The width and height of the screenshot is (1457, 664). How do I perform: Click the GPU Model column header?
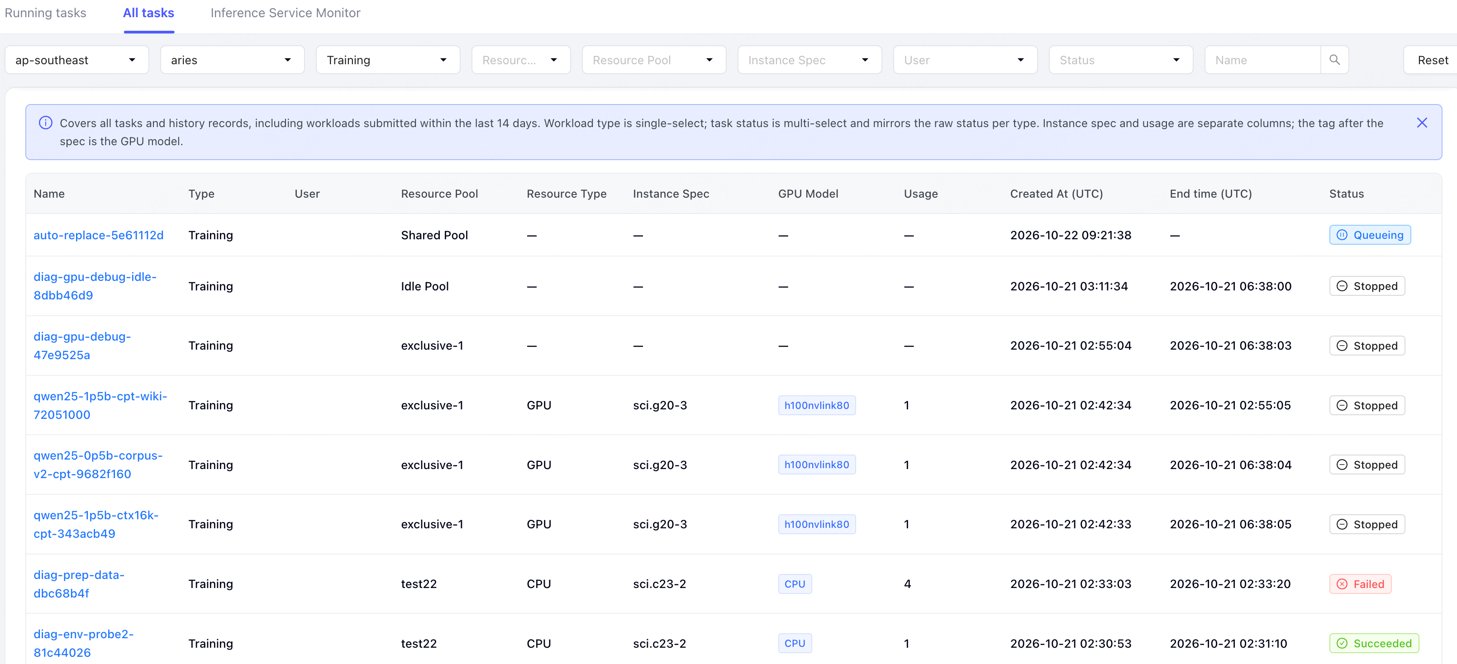point(808,194)
